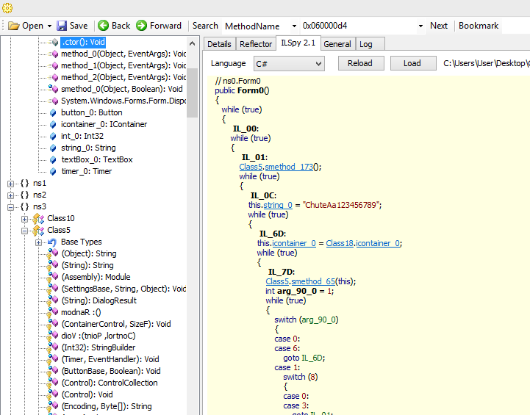Click the method_0 method icon
530x415 pixels.
pos(54,54)
